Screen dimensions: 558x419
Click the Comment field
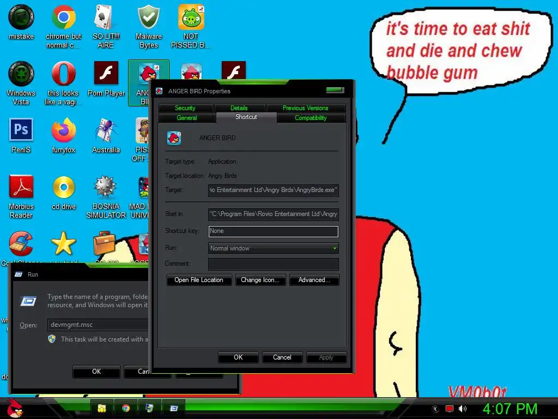(274, 264)
